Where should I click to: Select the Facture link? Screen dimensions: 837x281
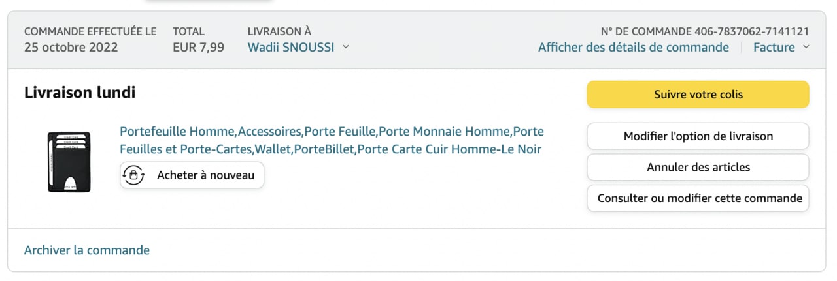[774, 47]
